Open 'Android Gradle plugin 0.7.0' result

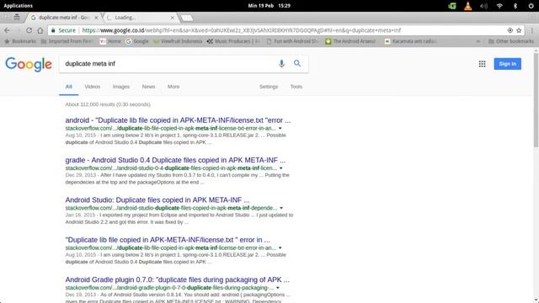(178, 279)
